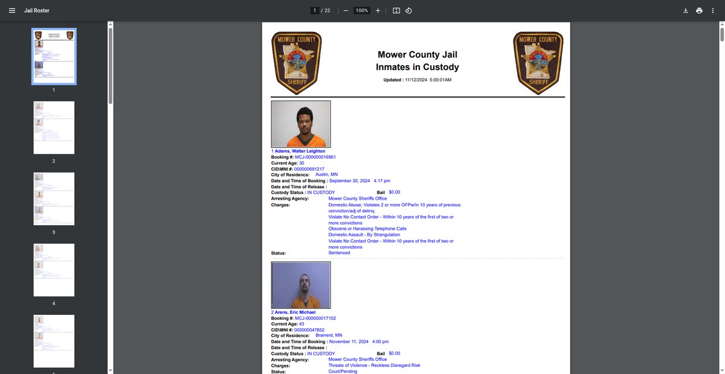Click the name 'Arens, Eric Michael'
The width and height of the screenshot is (725, 374).
pyautogui.click(x=295, y=312)
